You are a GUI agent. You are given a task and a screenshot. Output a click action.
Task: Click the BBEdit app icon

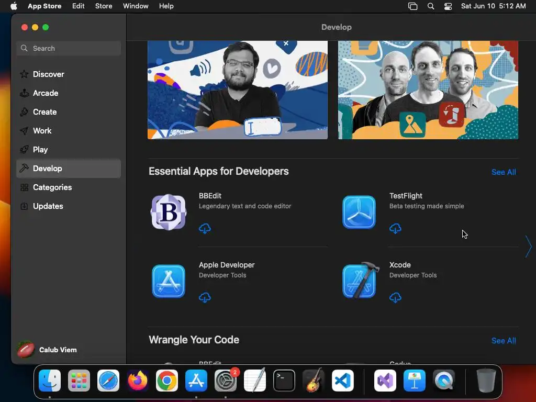(x=169, y=212)
